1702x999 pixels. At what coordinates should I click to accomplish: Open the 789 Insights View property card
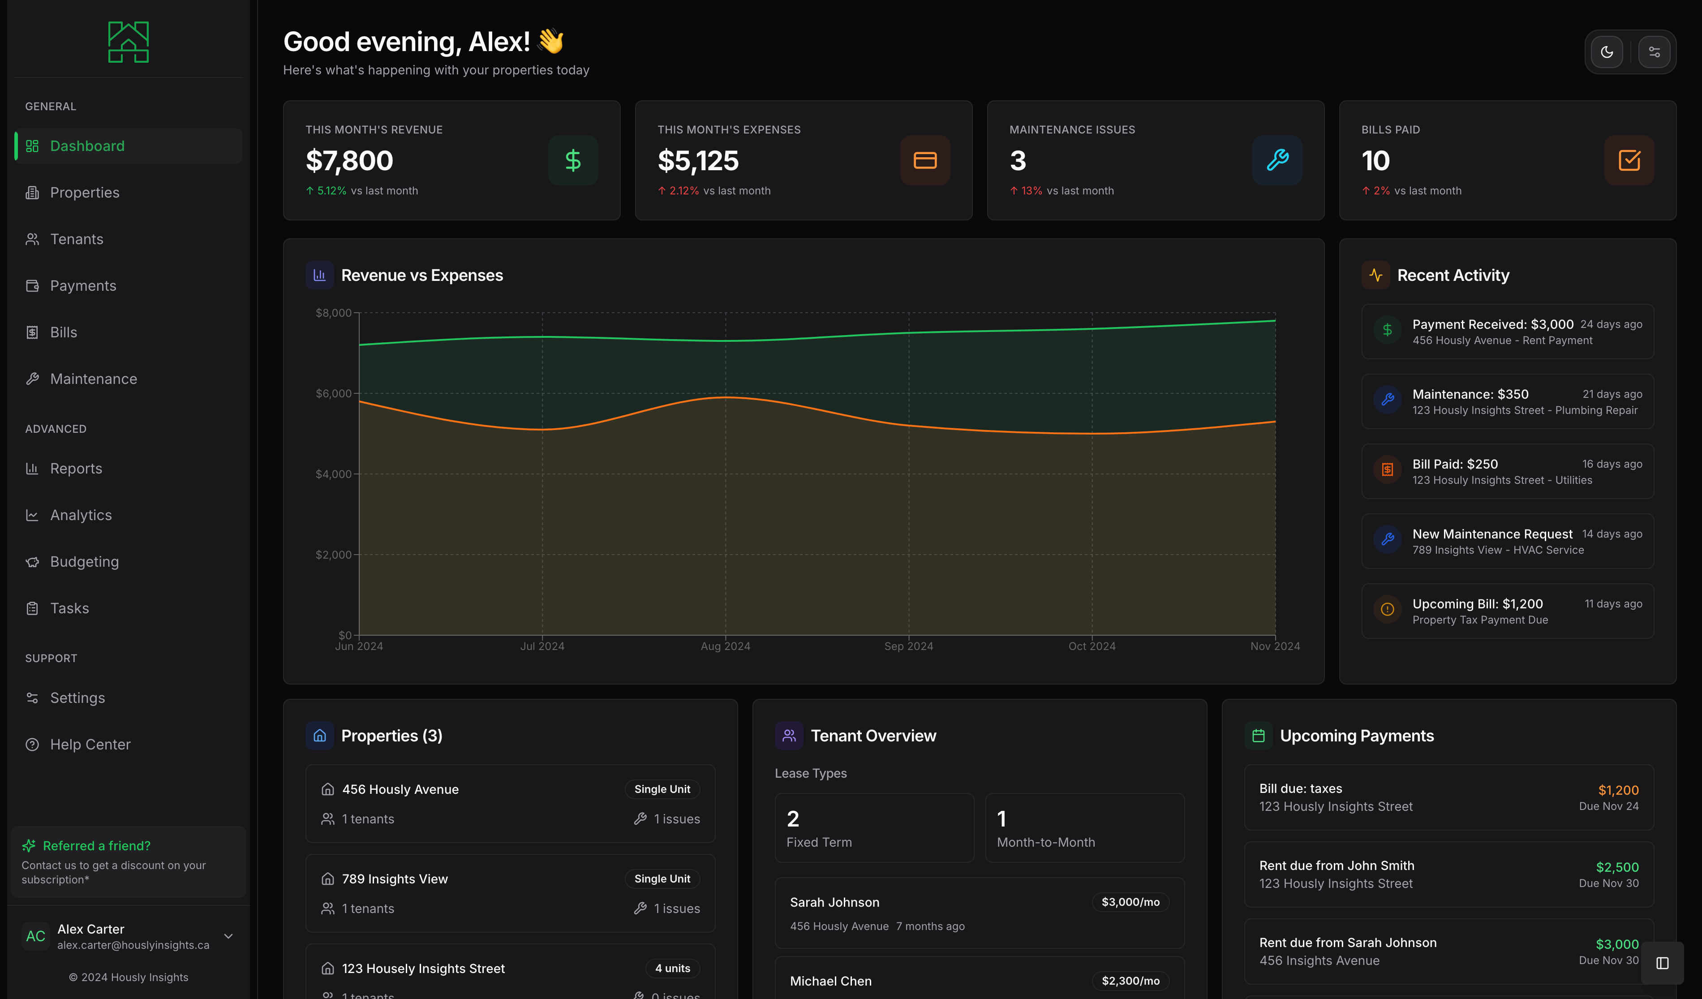pyautogui.click(x=510, y=893)
